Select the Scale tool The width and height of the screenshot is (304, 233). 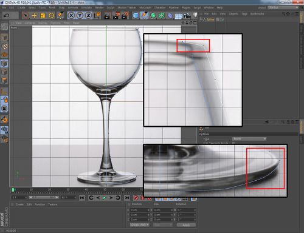point(43,16)
